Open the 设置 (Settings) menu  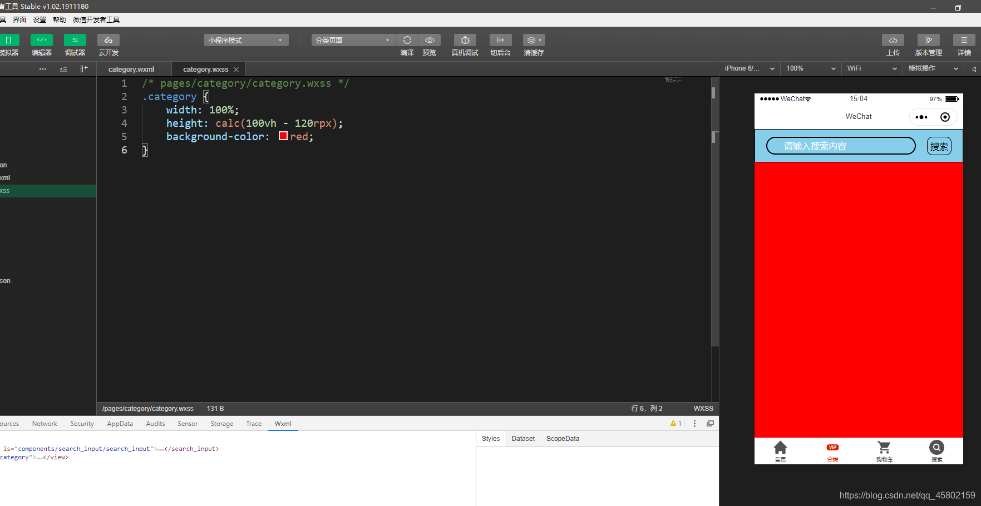[40, 20]
